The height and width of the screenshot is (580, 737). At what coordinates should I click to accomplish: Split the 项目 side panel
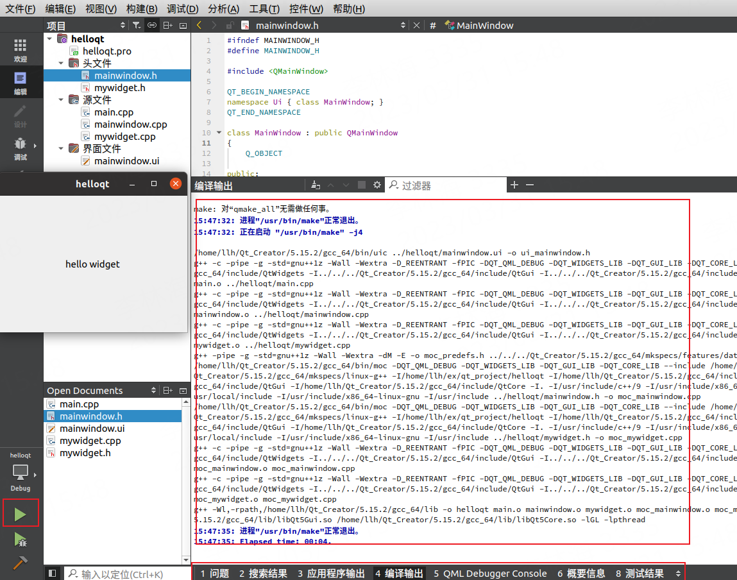coord(168,26)
